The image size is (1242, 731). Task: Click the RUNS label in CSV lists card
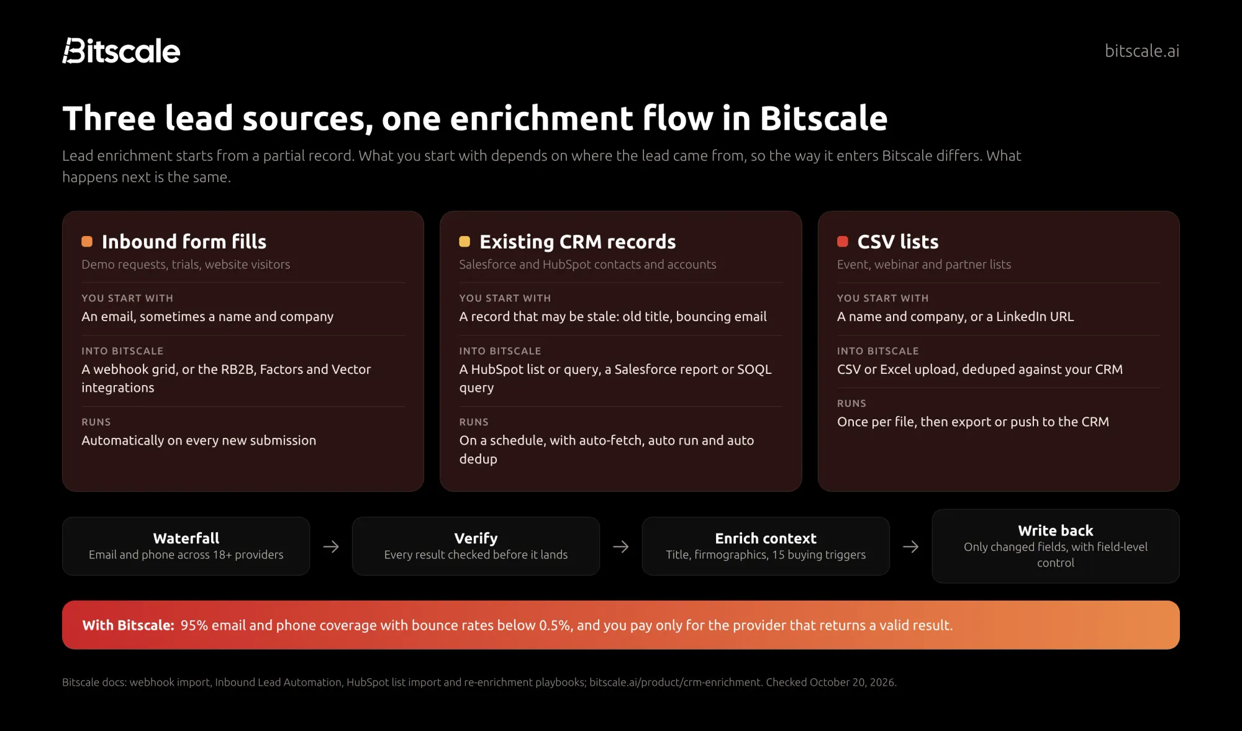[851, 404]
